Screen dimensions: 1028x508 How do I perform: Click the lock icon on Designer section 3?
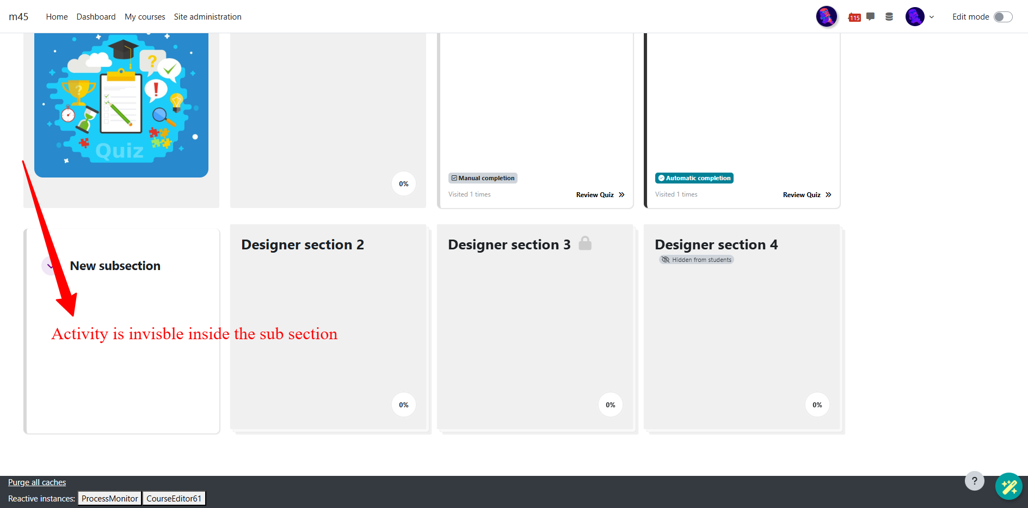click(x=585, y=243)
